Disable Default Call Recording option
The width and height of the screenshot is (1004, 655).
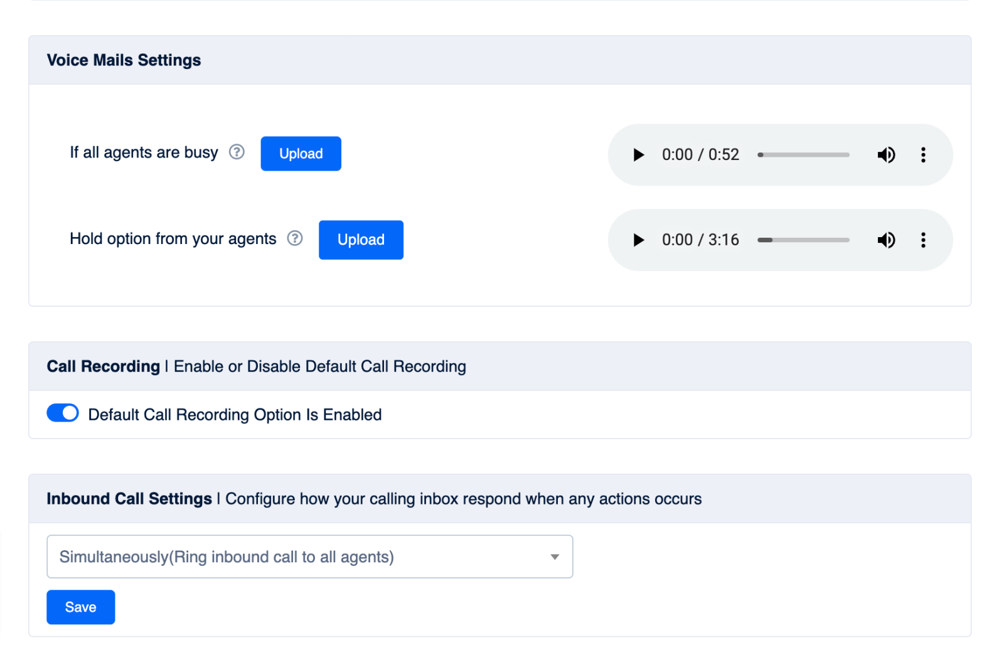(62, 413)
